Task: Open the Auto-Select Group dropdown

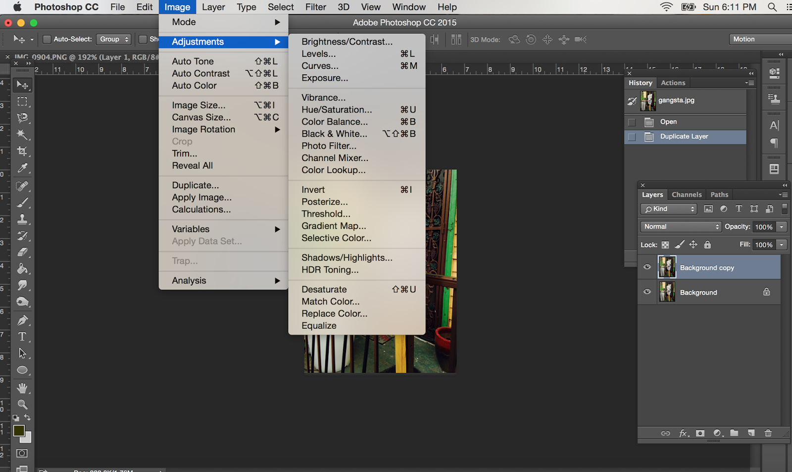Action: [114, 39]
